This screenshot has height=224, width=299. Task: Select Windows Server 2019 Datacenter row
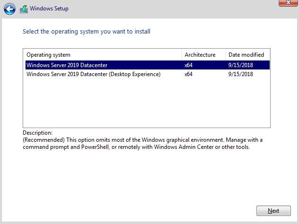point(147,65)
